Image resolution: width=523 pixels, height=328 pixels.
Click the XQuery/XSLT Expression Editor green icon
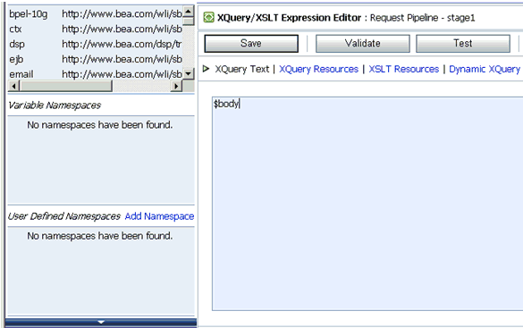point(209,17)
